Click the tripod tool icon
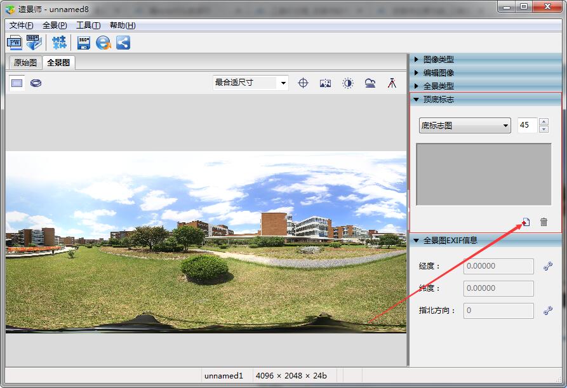This screenshot has width=567, height=388. point(392,83)
